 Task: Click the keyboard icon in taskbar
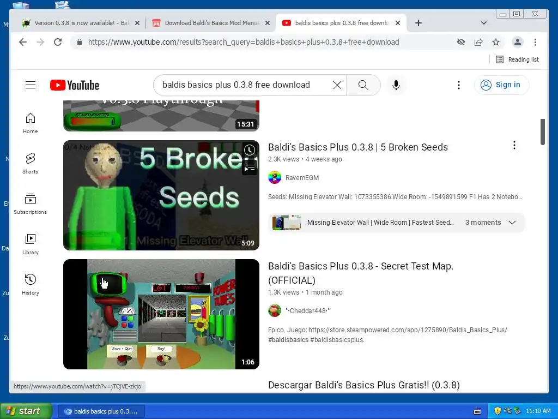coord(477,411)
